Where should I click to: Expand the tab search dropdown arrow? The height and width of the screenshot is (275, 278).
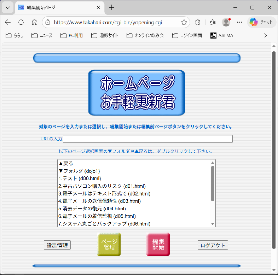point(7,7)
